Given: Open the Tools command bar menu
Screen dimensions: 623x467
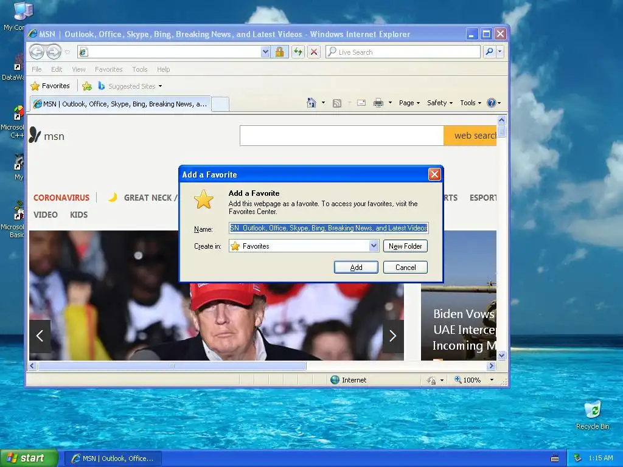Looking at the screenshot, I should click(x=471, y=103).
